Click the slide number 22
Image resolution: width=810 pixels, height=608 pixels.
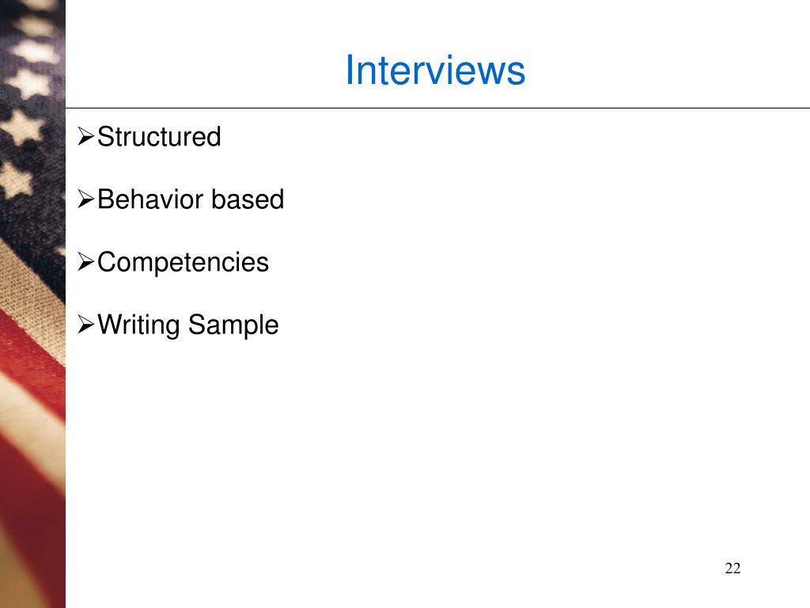(x=732, y=568)
